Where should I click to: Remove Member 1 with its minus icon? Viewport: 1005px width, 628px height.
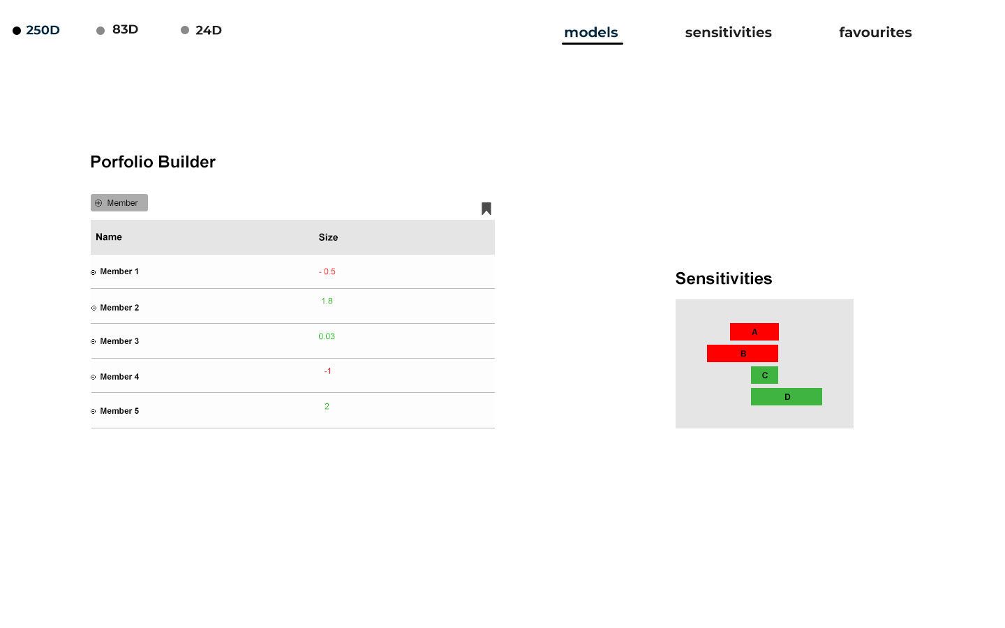tap(94, 272)
